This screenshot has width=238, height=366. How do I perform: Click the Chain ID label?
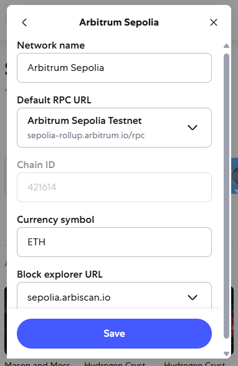tap(36, 165)
